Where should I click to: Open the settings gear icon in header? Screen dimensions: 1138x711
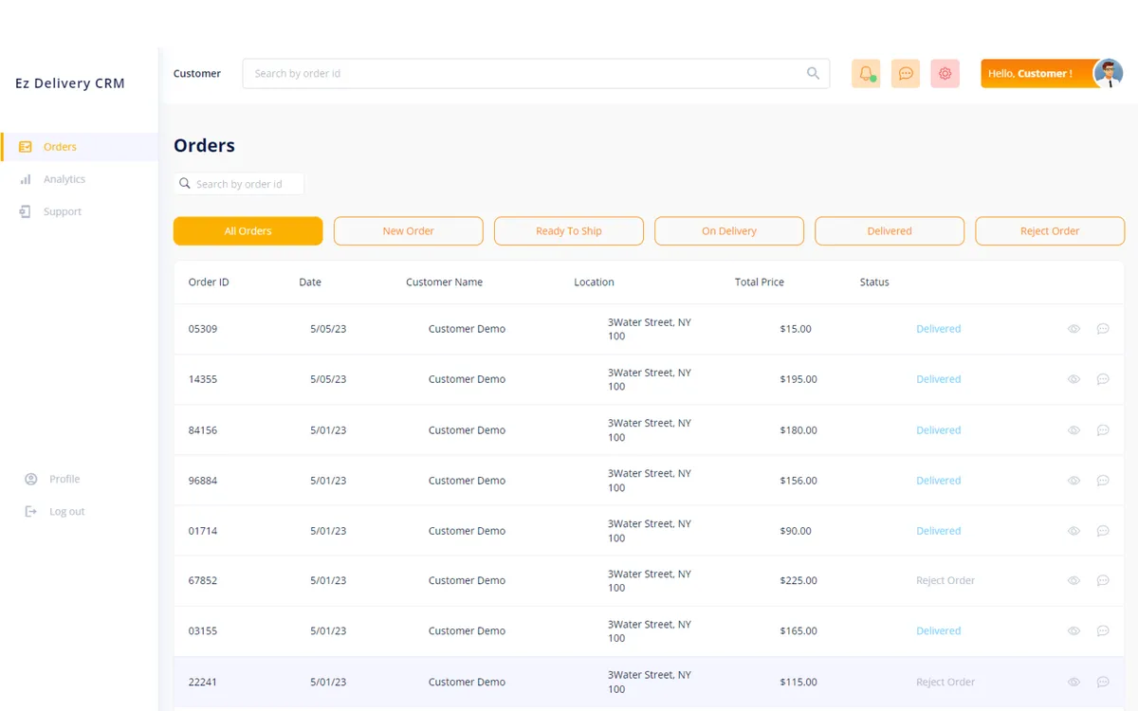click(x=945, y=73)
